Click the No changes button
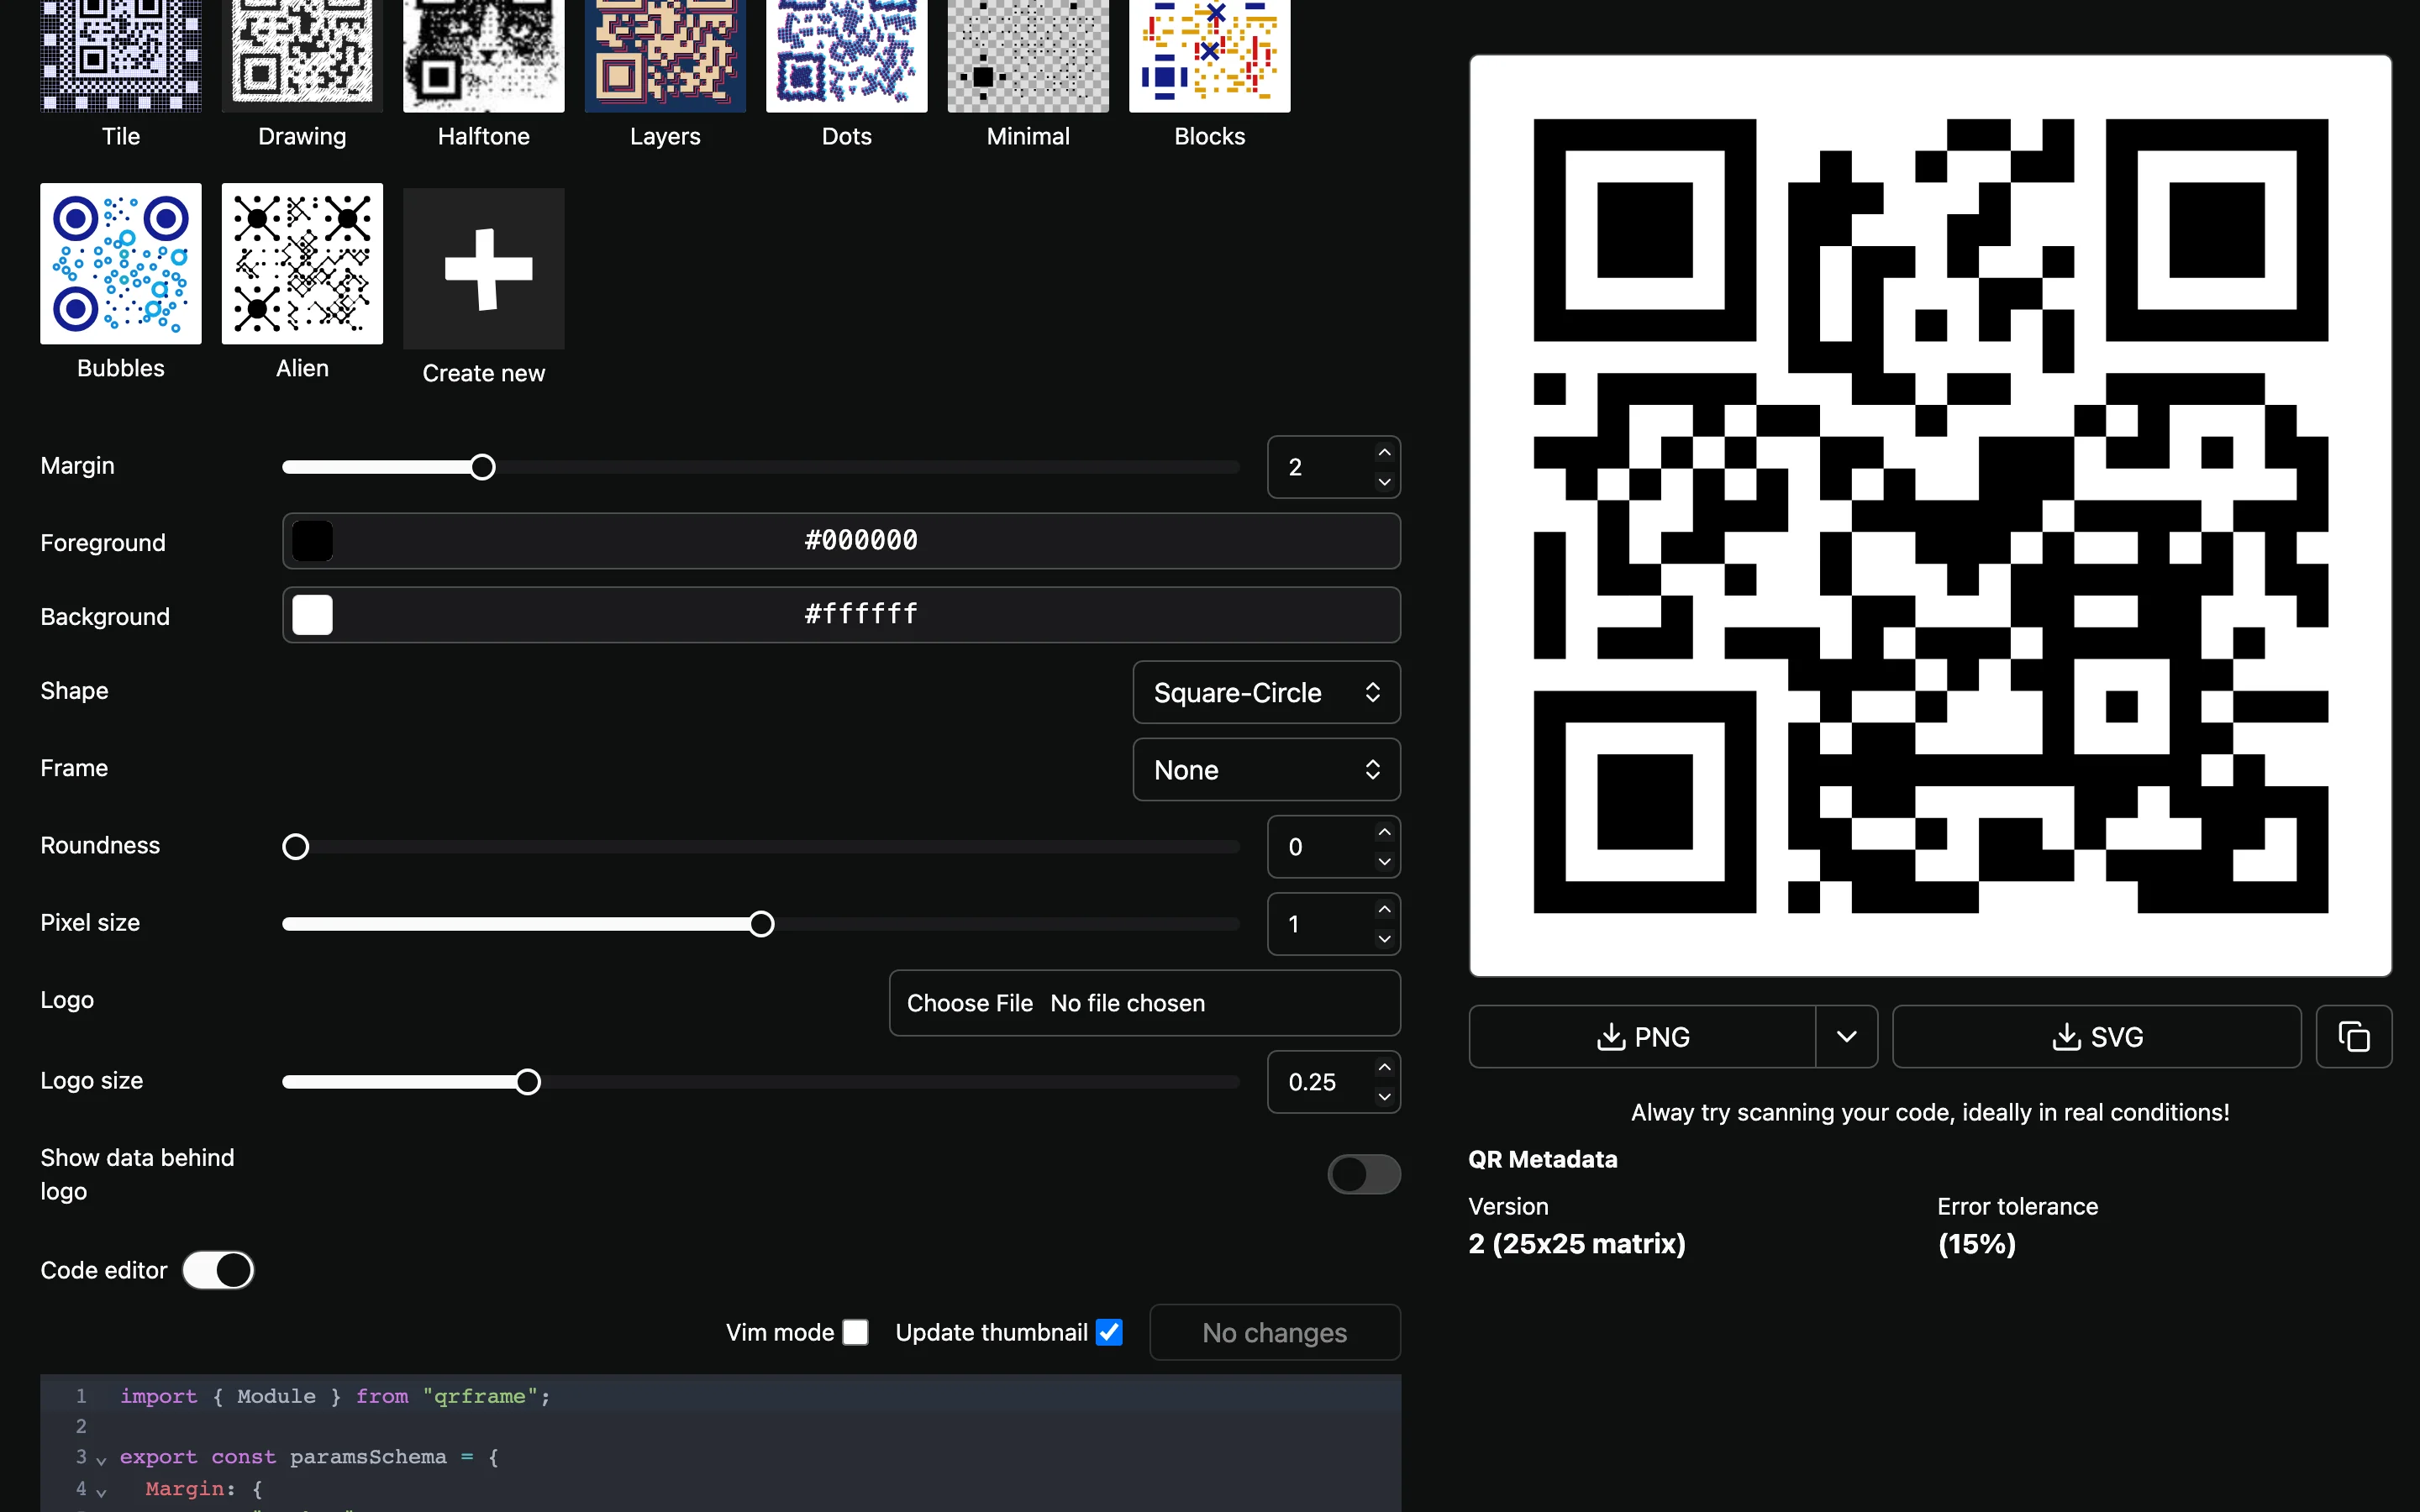The height and width of the screenshot is (1512, 2420). tap(1274, 1332)
